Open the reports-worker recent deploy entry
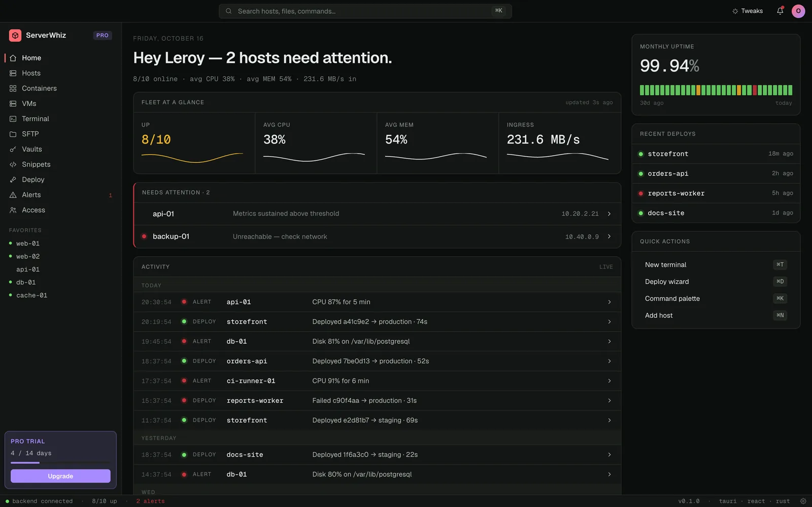This screenshot has height=507, width=812. tap(716, 193)
